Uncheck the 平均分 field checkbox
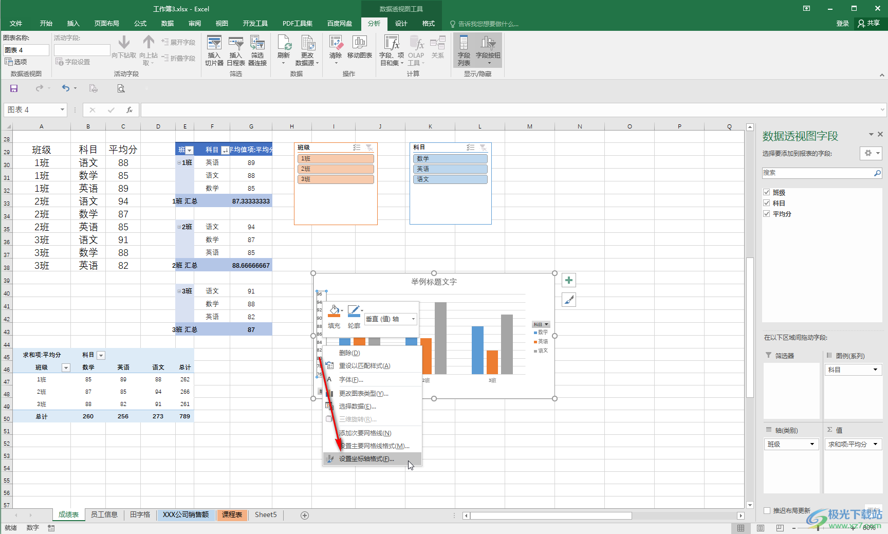 click(x=767, y=214)
